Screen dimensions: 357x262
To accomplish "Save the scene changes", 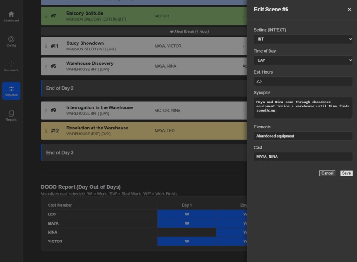I will pyautogui.click(x=346, y=173).
